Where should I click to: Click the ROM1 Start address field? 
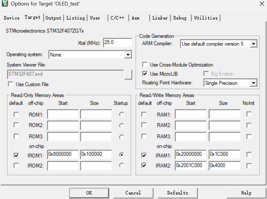pyautogui.click(x=63, y=114)
